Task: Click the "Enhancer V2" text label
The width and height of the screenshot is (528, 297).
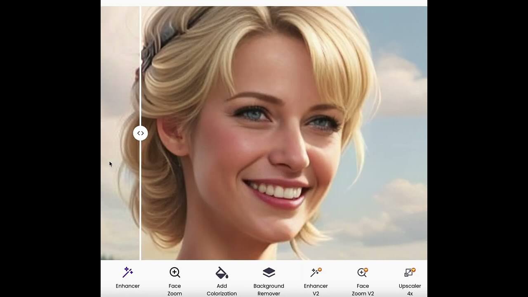Action: [316, 290]
